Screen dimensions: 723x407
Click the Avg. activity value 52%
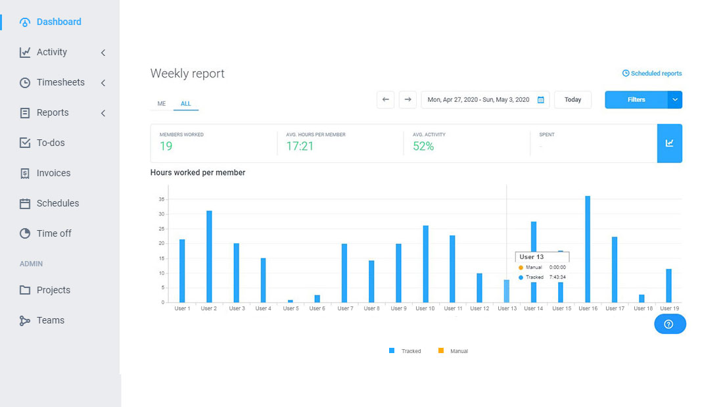(x=423, y=146)
